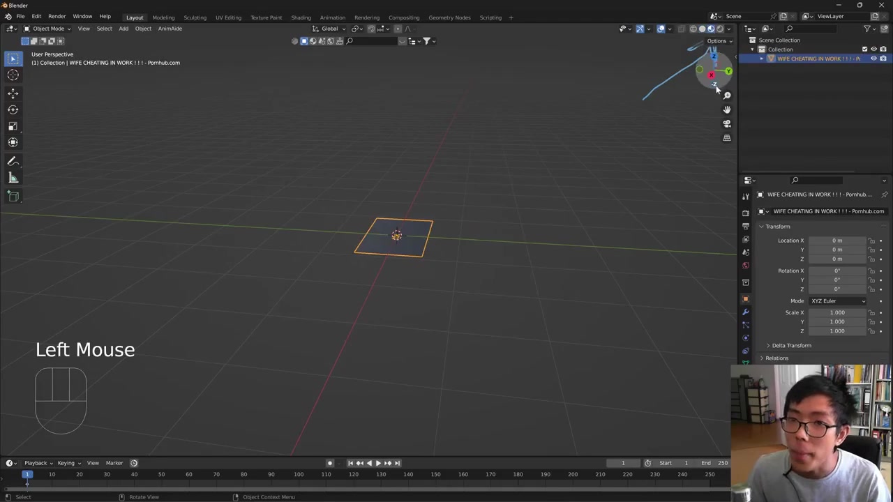Select the Rotate tool

[x=13, y=109]
